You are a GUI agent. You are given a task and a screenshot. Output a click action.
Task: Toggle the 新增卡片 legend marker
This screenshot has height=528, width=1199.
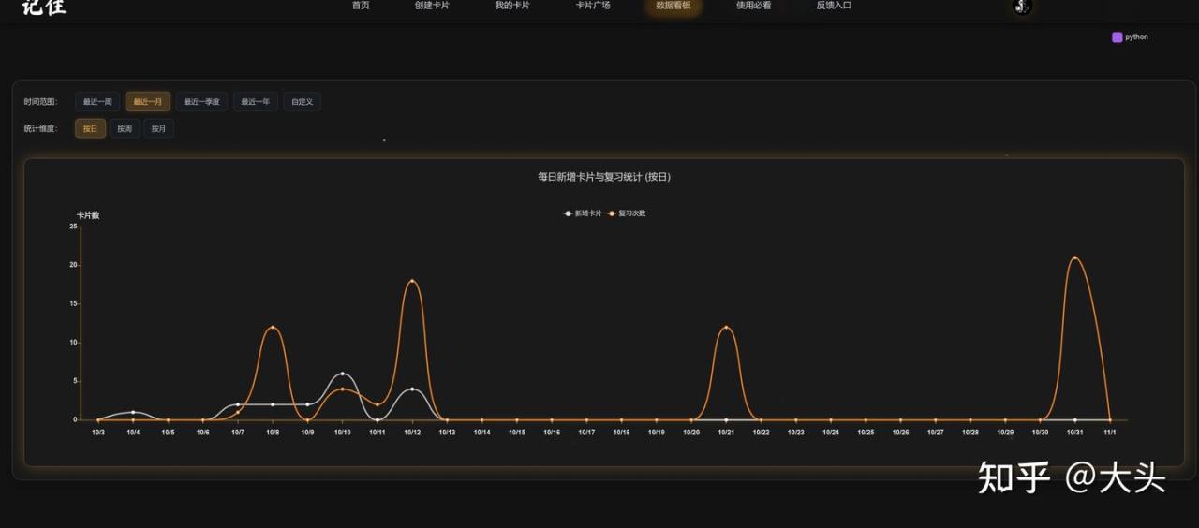569,213
